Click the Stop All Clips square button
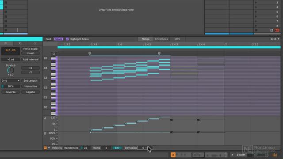Image resolution: width=283 pixels, height=159 pixels. tap(256, 30)
